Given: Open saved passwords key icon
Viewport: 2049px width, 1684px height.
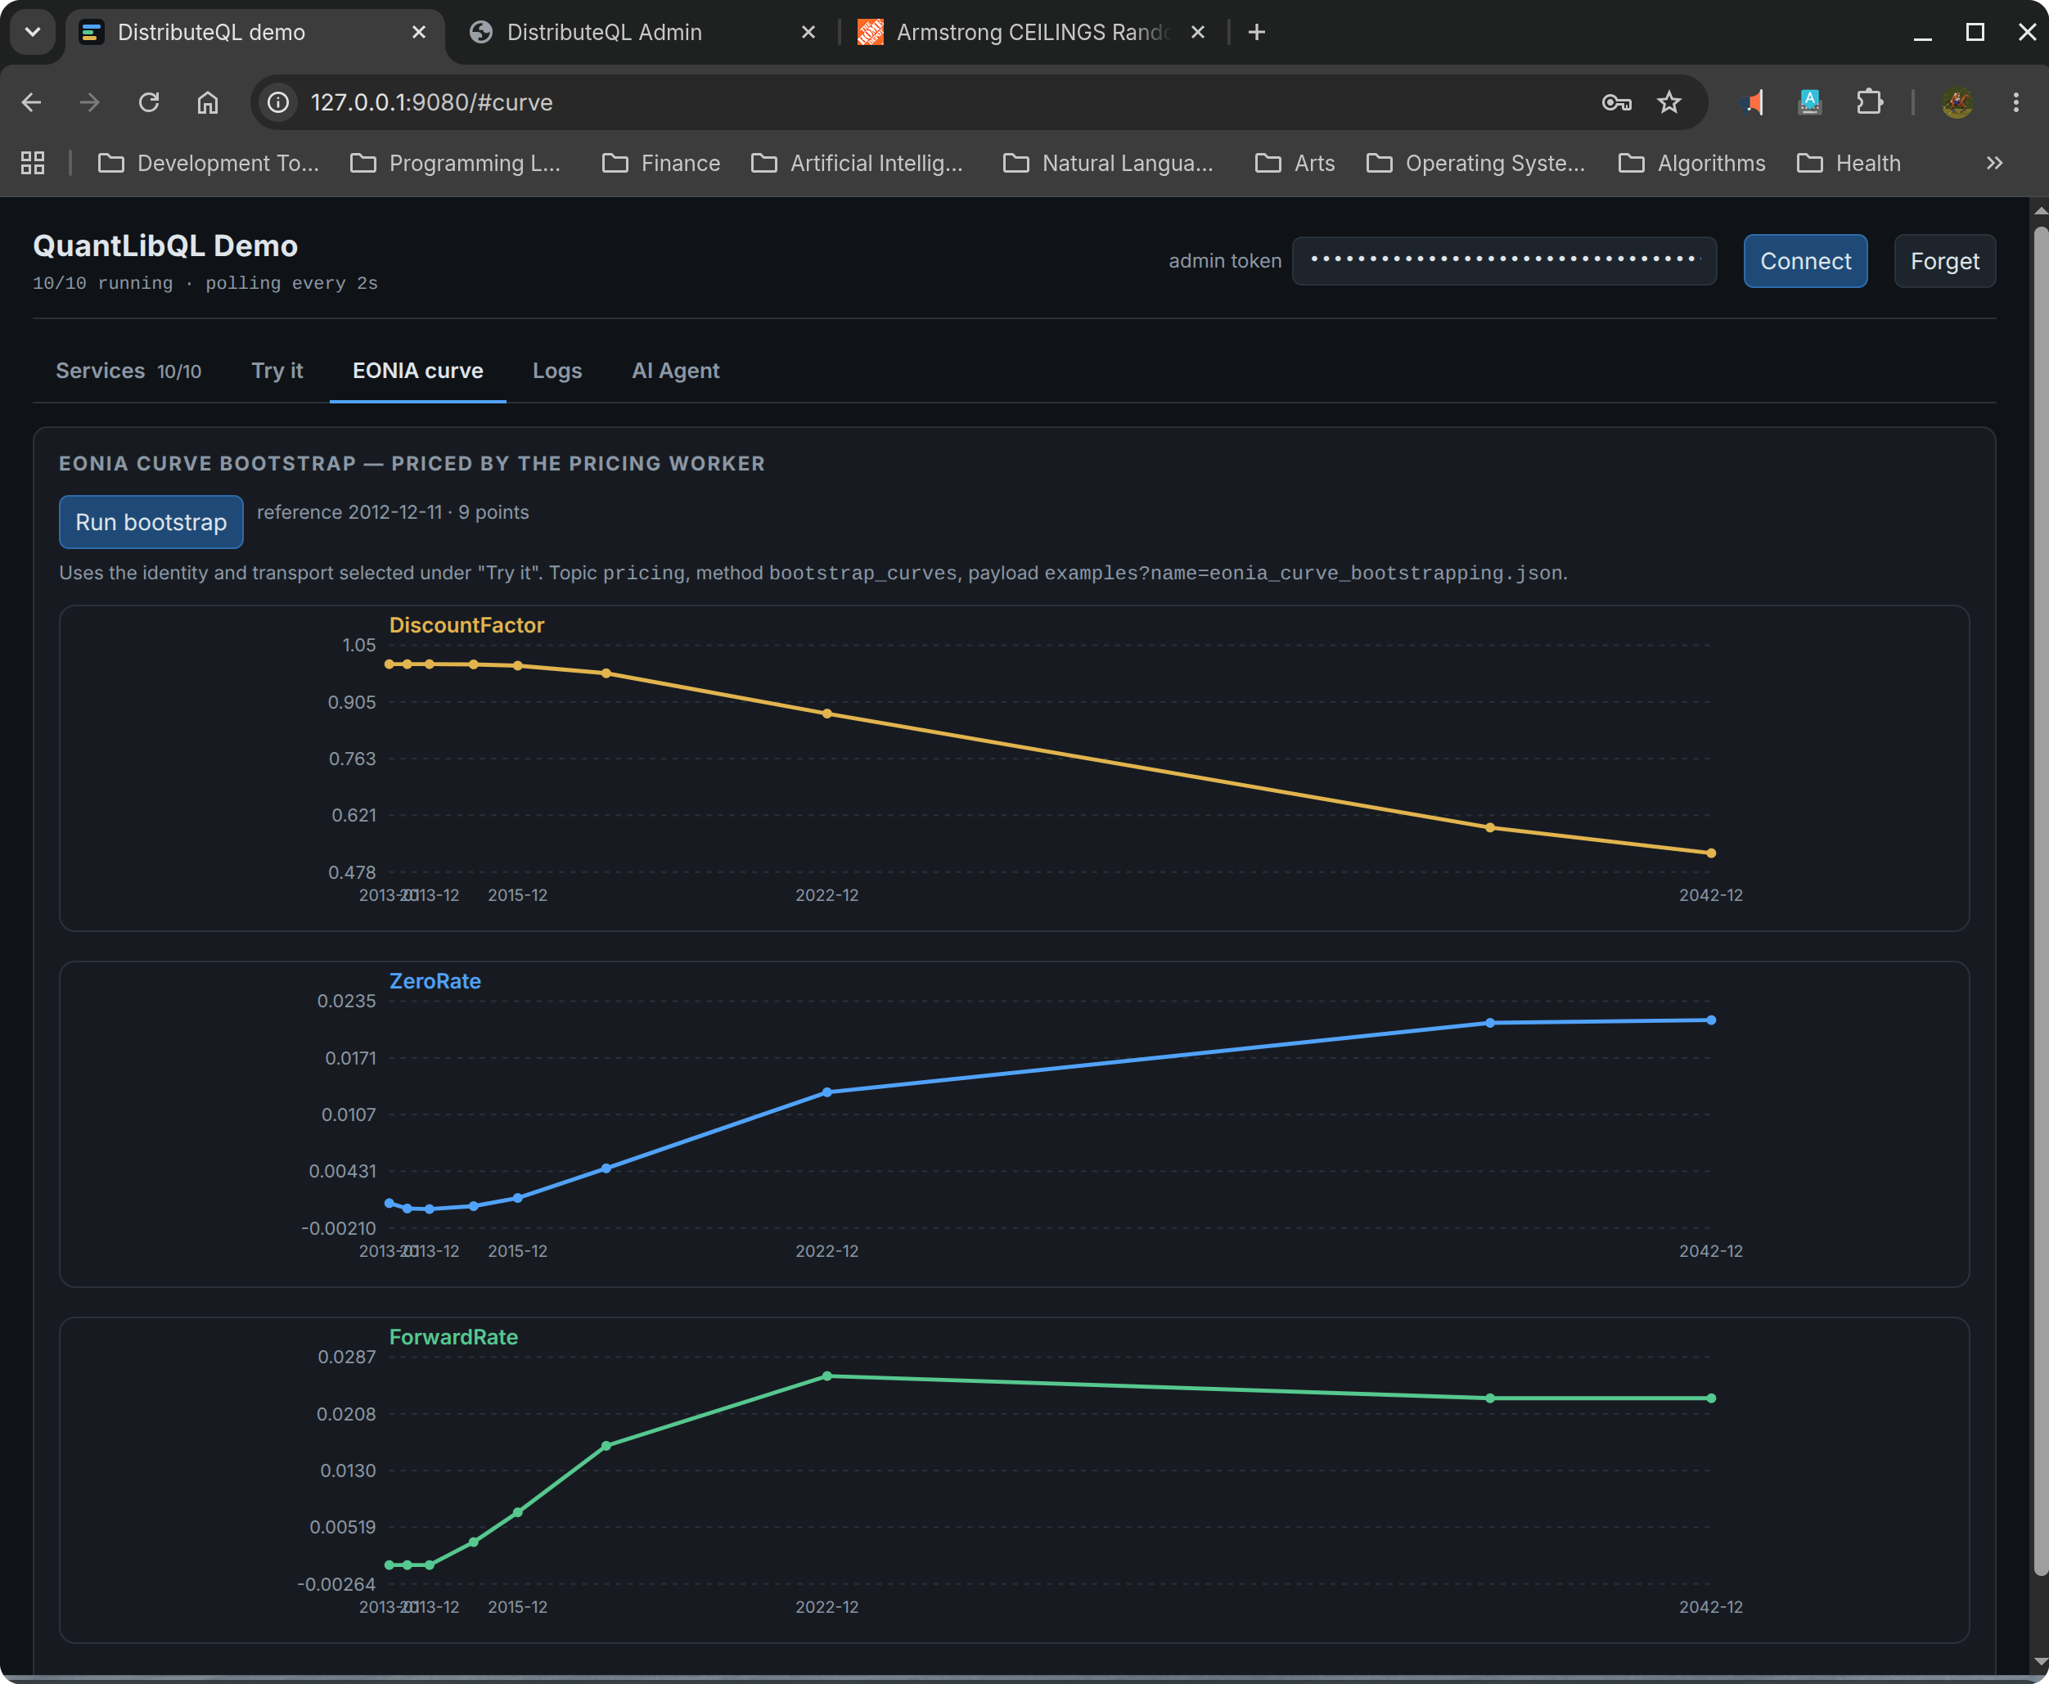Looking at the screenshot, I should pyautogui.click(x=1616, y=101).
